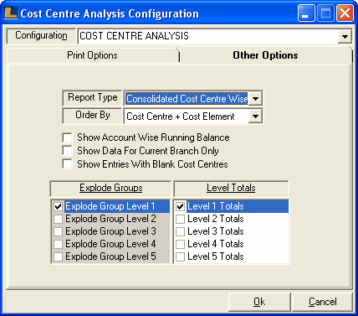Uncheck Level 1 Totals checkbox

pyautogui.click(x=180, y=206)
